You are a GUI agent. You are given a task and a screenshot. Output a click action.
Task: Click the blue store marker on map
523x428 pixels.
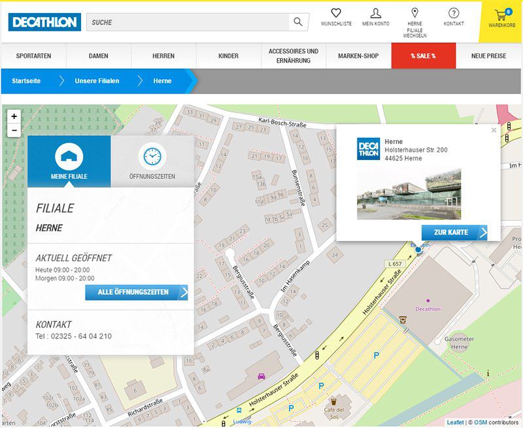click(418, 250)
